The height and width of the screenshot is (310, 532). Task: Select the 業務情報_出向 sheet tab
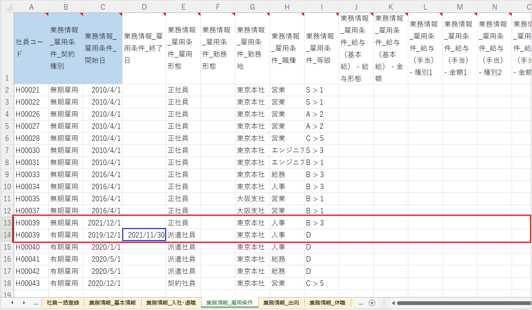click(281, 303)
